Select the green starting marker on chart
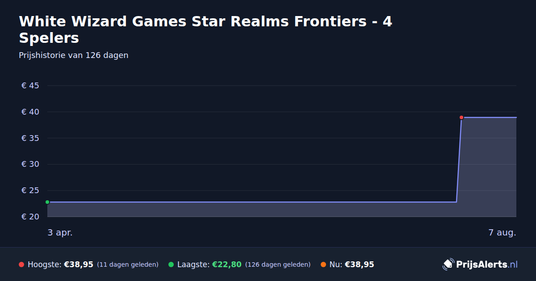The image size is (536, 281). 47,202
